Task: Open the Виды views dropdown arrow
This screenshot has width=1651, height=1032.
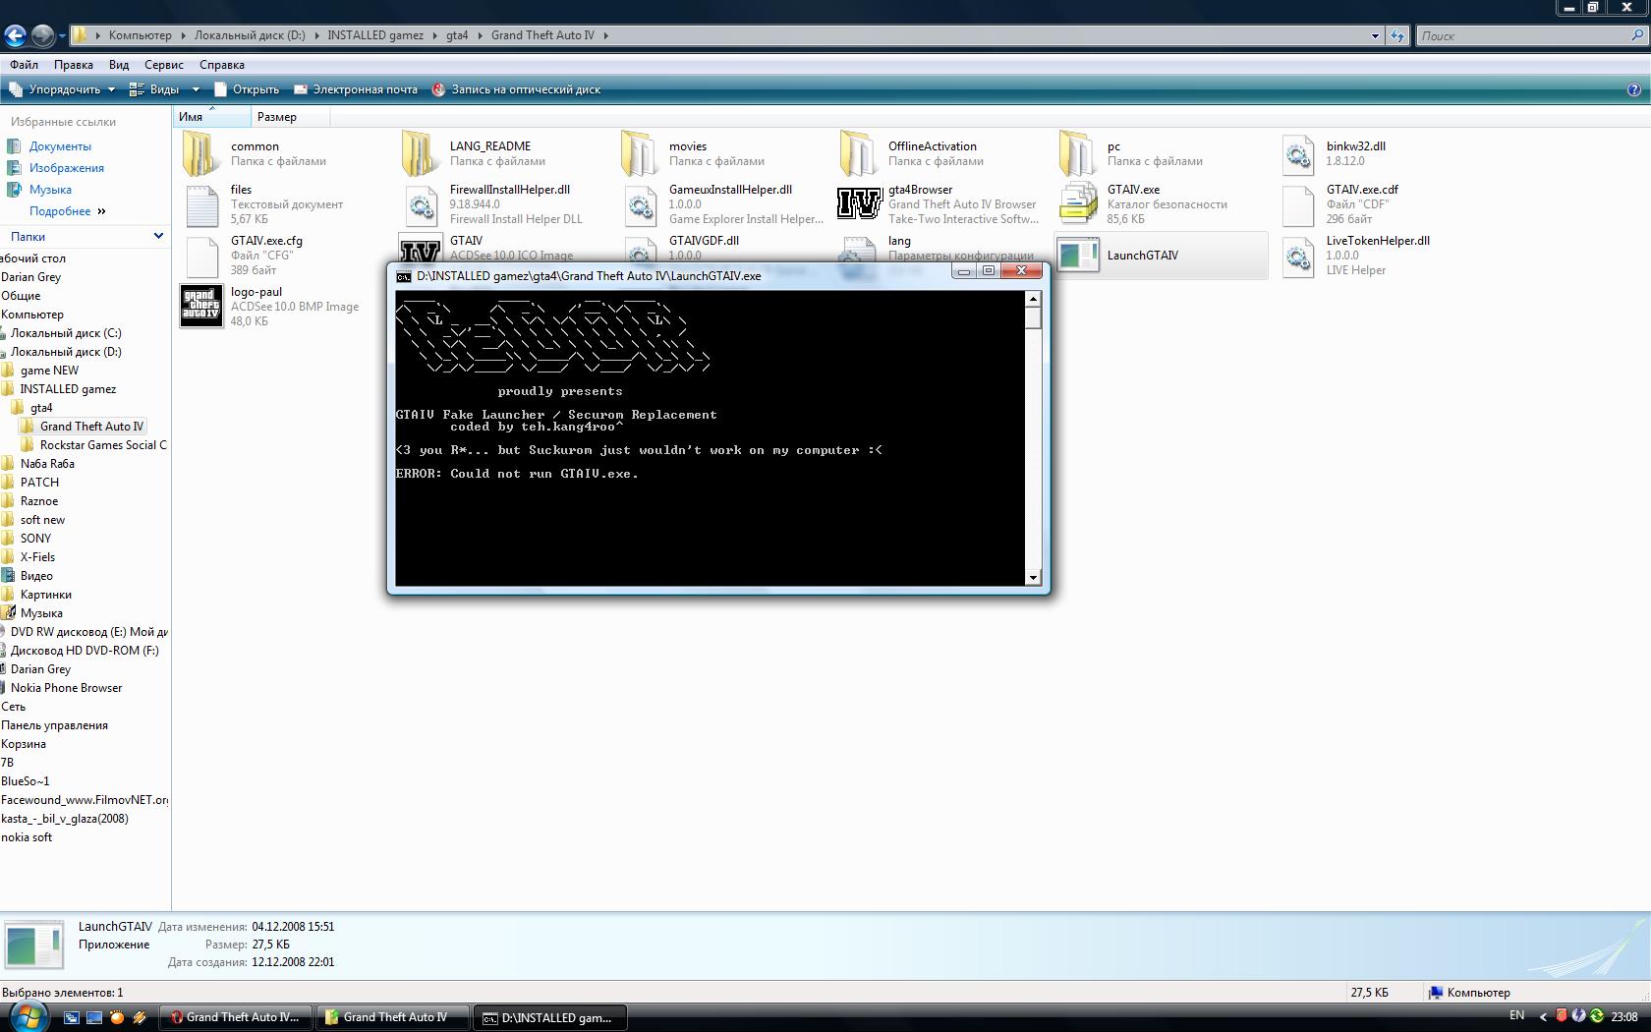Action: click(x=196, y=89)
